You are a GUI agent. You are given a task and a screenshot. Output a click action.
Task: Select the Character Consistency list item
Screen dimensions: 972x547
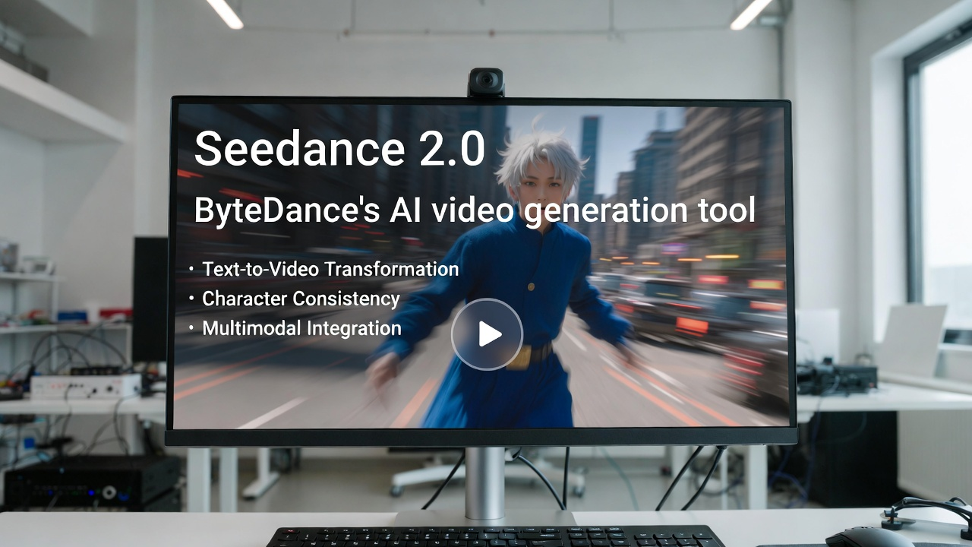pyautogui.click(x=301, y=299)
